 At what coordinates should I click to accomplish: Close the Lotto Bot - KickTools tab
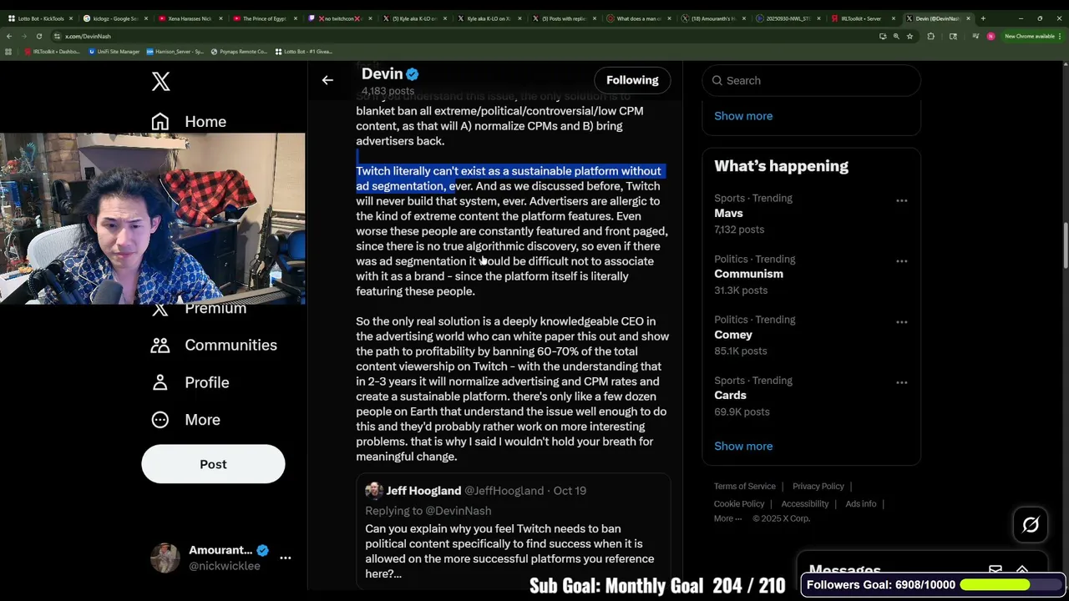[x=71, y=18]
